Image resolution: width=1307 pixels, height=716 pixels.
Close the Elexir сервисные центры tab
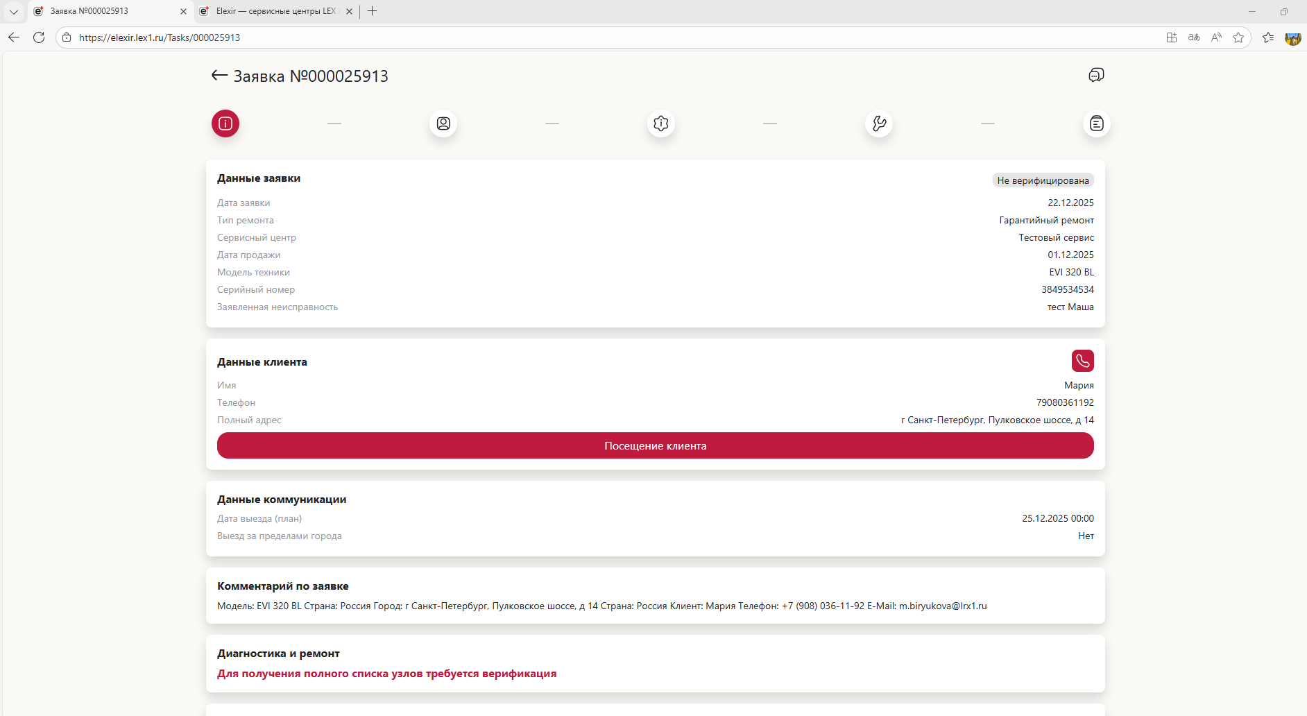pos(349,11)
